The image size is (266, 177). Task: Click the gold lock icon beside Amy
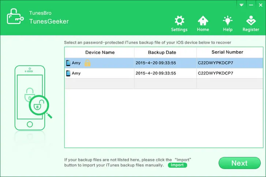87,63
